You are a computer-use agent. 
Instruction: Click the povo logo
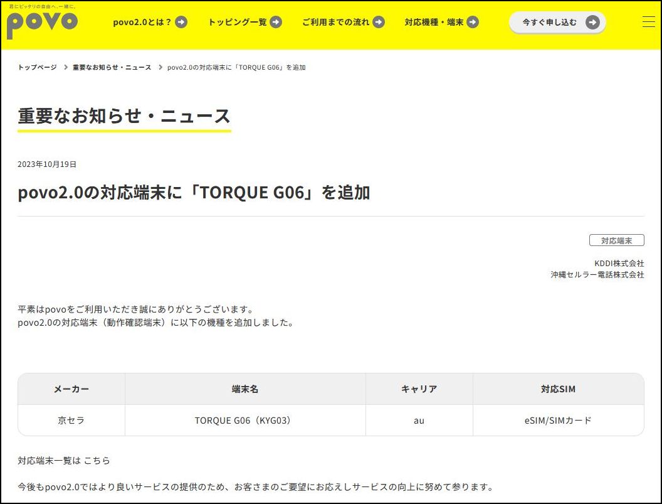click(x=42, y=22)
